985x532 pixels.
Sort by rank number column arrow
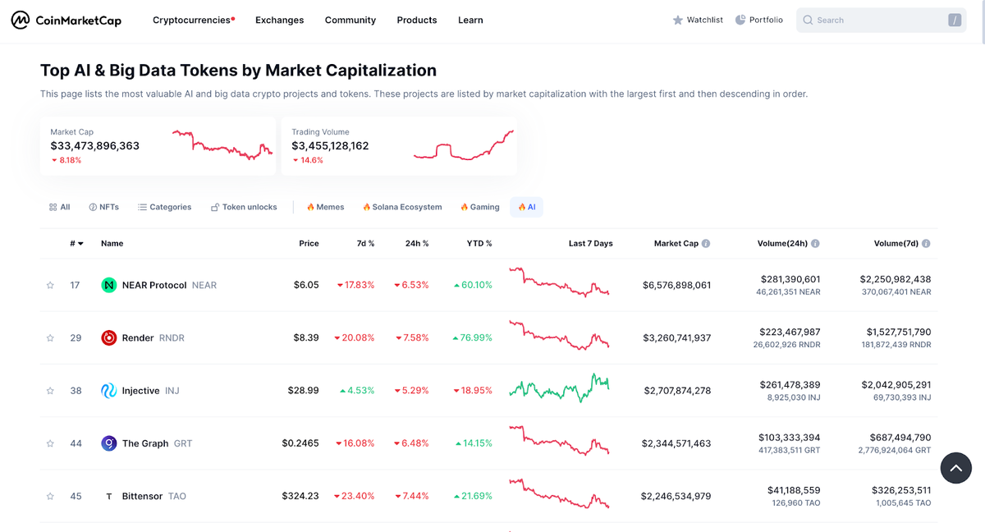[x=80, y=244]
